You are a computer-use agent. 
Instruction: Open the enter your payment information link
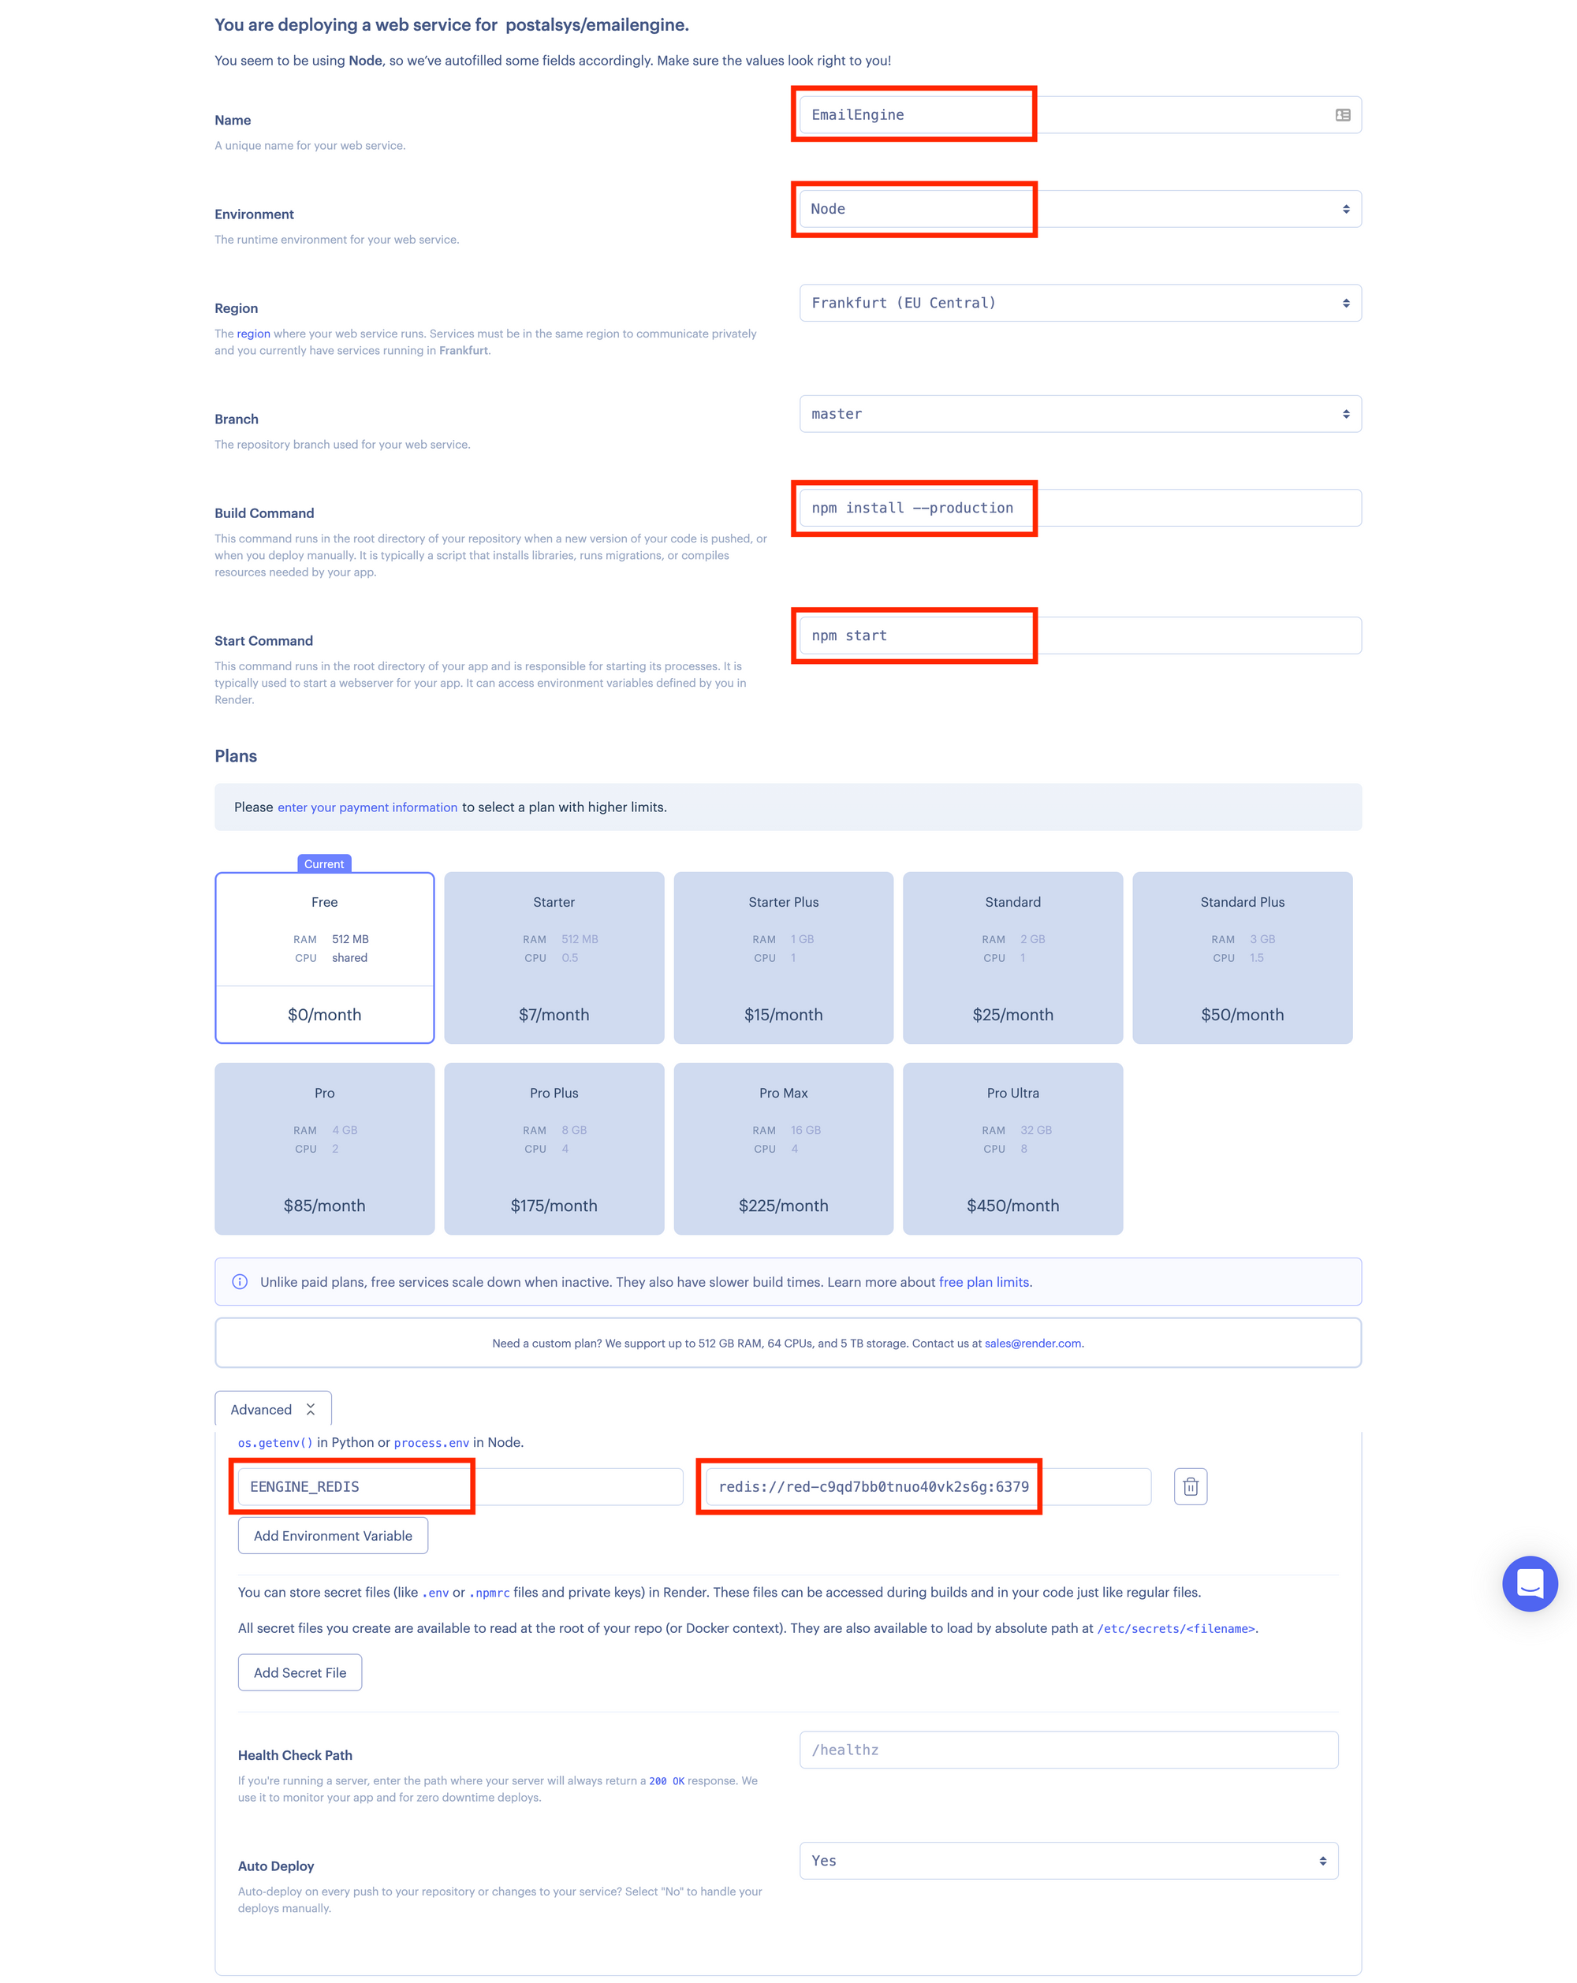[x=367, y=807]
